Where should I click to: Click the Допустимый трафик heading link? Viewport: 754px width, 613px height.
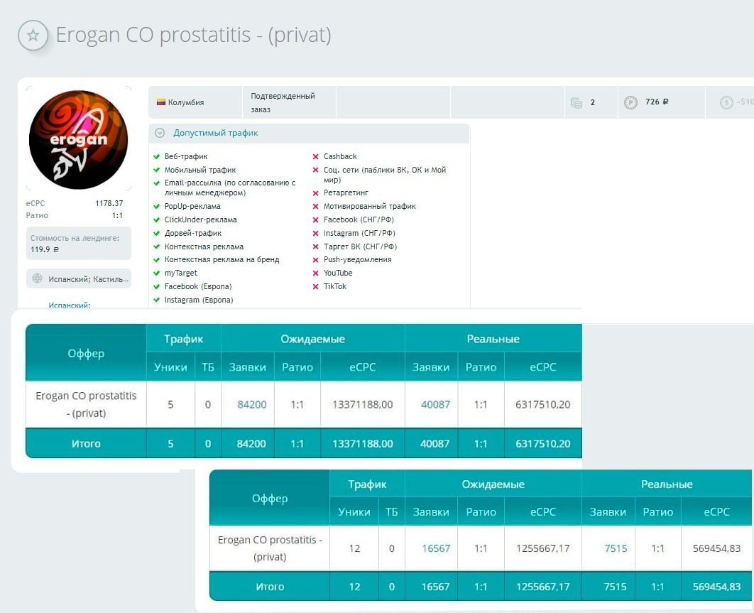pos(215,134)
